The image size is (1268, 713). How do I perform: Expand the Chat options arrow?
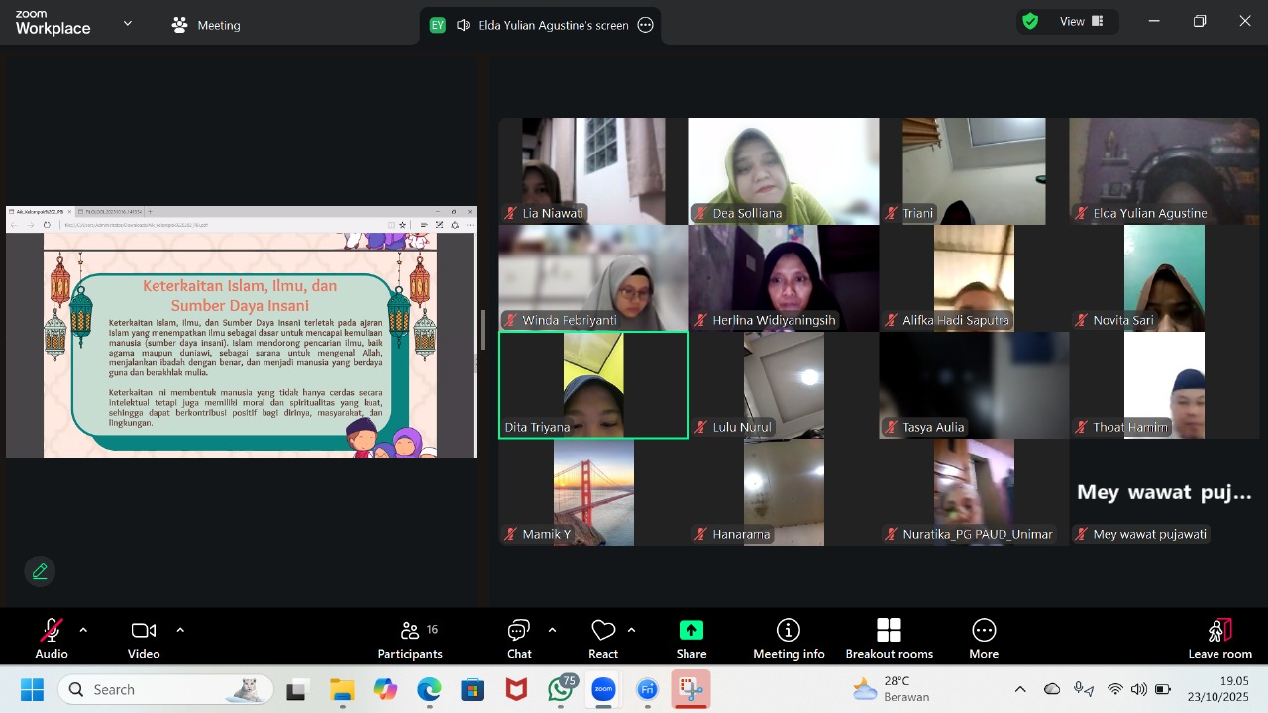(552, 630)
